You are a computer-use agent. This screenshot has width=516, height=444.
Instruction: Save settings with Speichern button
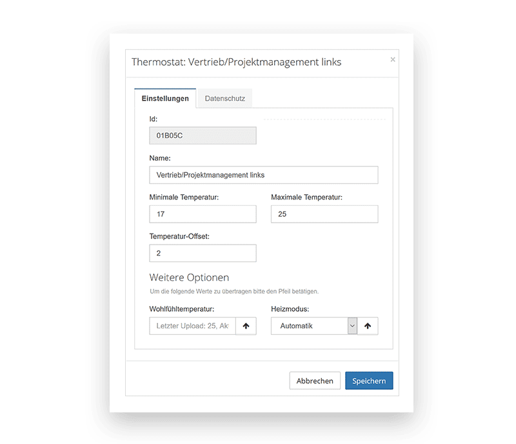click(x=369, y=381)
